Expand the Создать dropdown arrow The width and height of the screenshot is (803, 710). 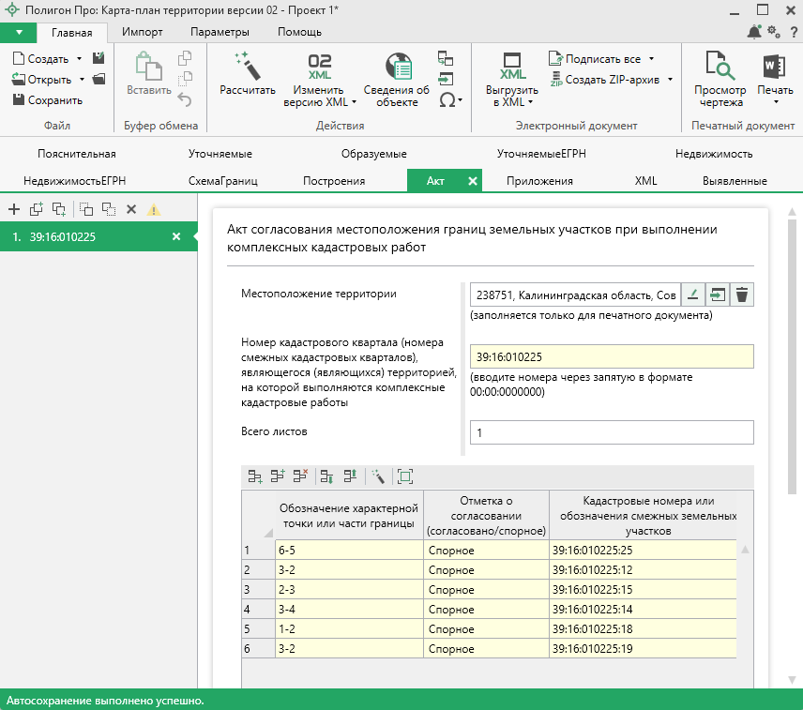coord(80,58)
